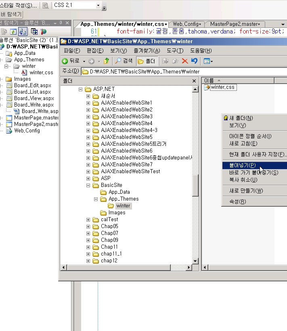
Task: Expand the 새순서 folder node
Action: 88,96
